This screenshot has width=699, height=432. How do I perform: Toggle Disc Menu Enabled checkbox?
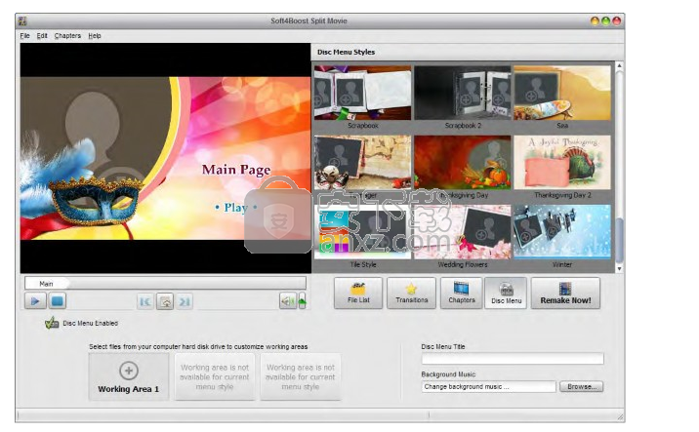pos(52,324)
